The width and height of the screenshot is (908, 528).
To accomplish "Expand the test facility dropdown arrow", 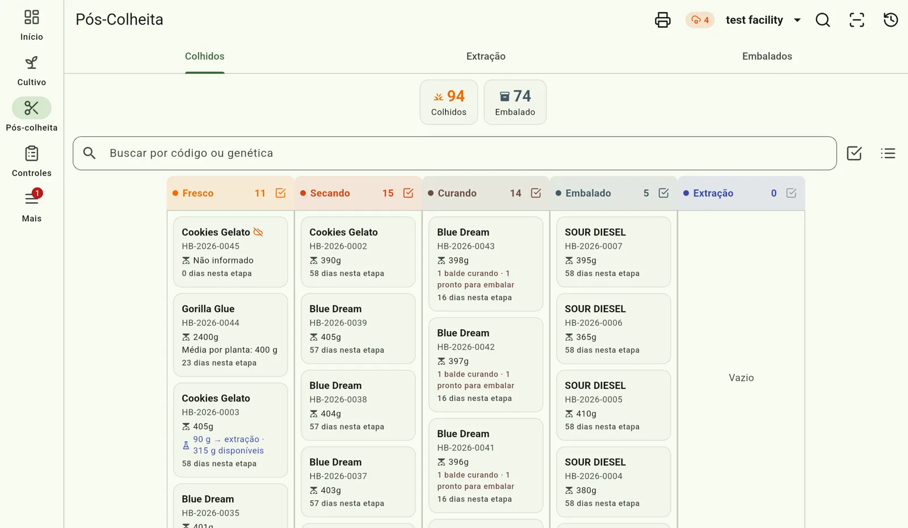I will pos(797,20).
